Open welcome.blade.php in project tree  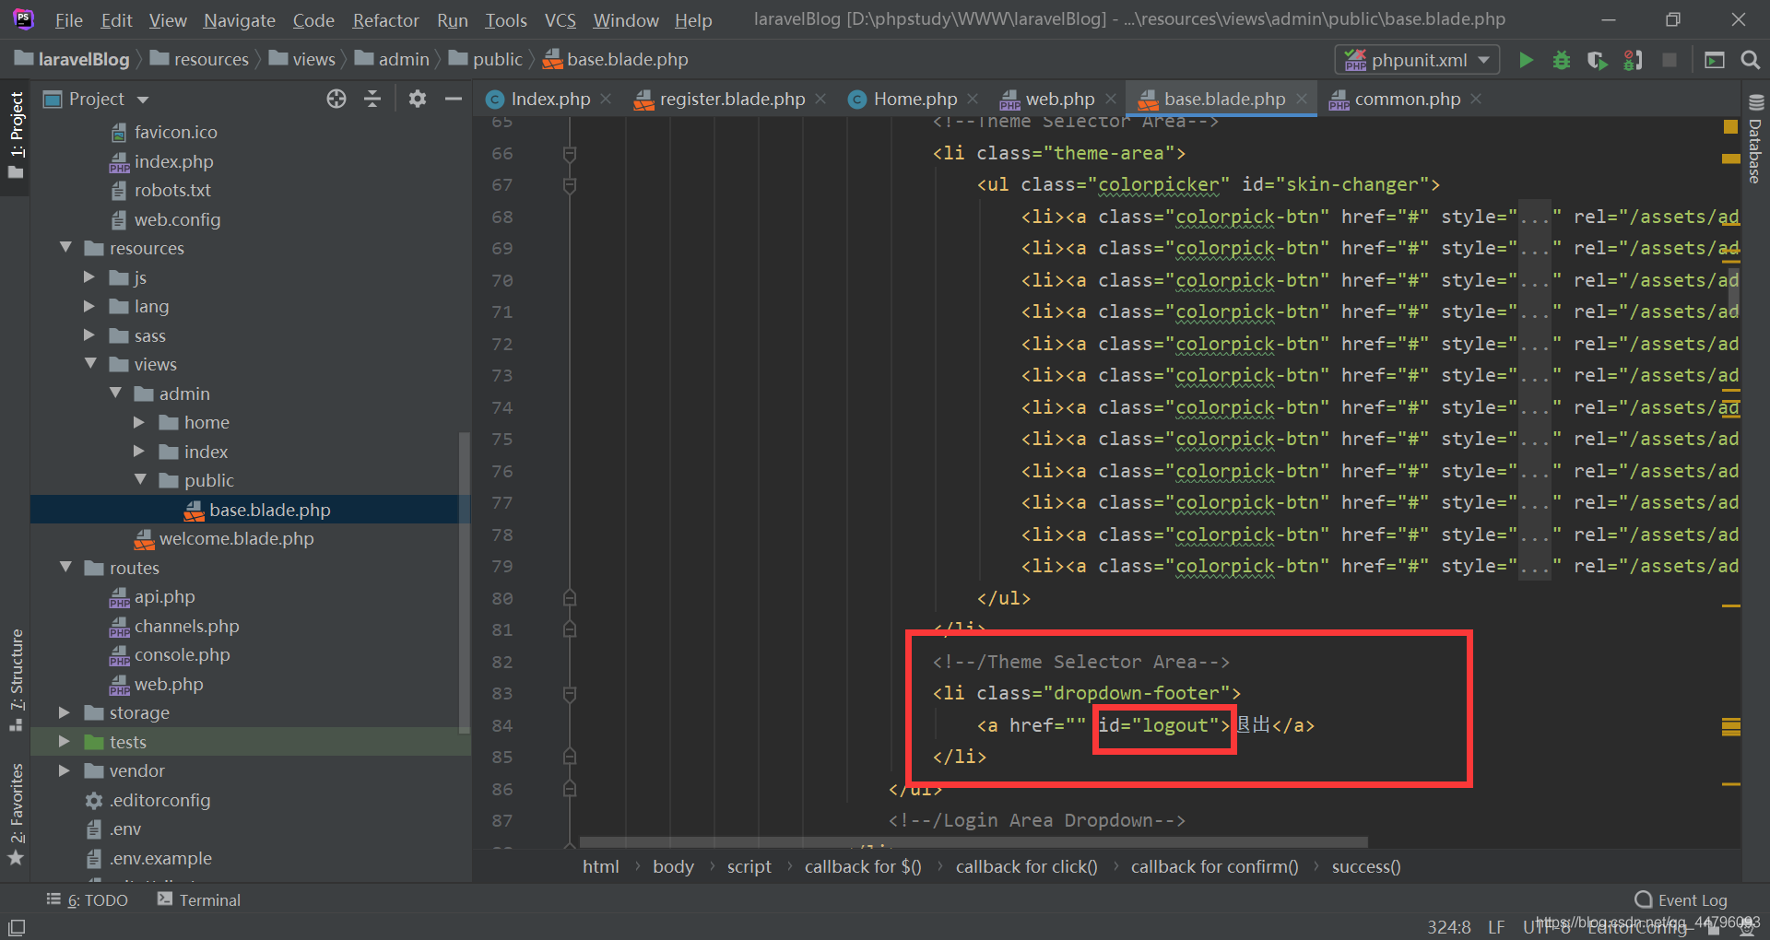click(x=236, y=538)
